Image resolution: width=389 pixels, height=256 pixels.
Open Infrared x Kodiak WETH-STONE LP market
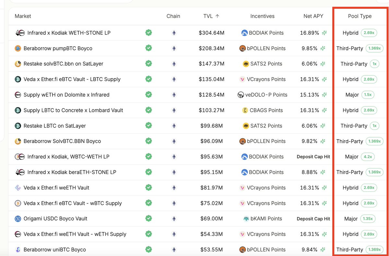(69, 33)
